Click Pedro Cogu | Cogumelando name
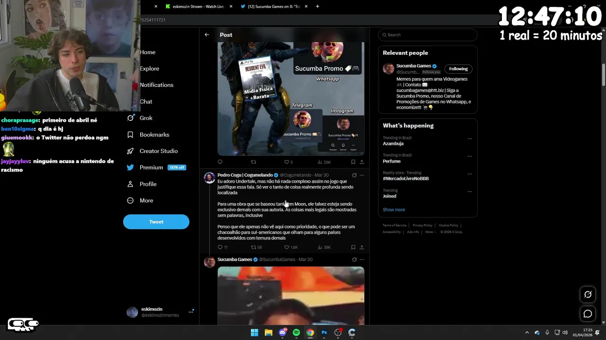 coord(245,175)
